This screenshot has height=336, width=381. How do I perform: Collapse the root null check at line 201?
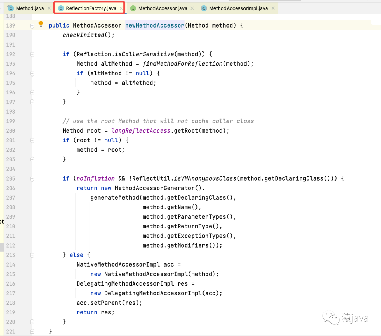pos(32,141)
